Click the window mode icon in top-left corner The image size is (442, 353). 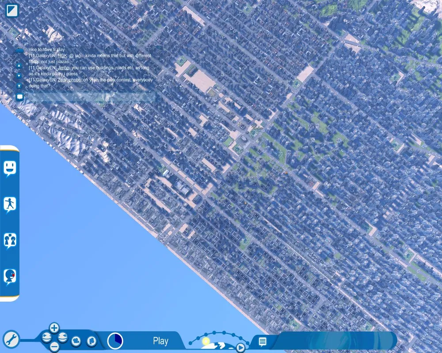(12, 11)
